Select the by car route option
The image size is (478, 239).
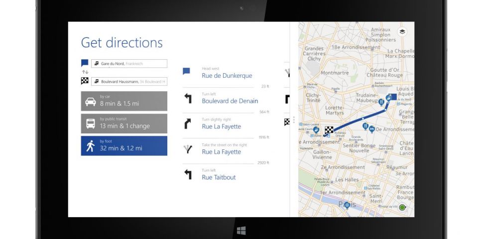(124, 101)
